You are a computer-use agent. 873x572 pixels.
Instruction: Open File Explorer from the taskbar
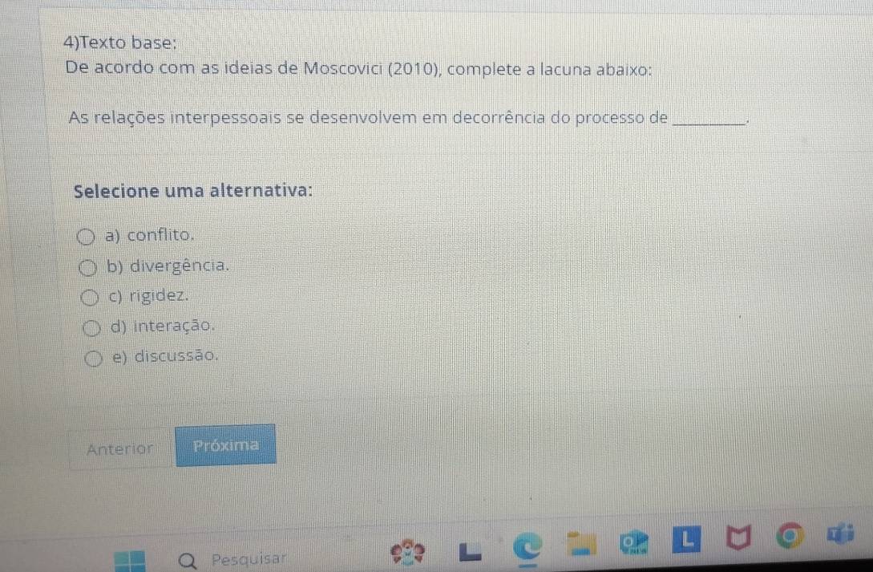(581, 544)
